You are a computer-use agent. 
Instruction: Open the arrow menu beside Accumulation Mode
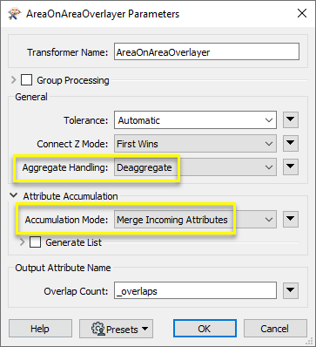[291, 219]
